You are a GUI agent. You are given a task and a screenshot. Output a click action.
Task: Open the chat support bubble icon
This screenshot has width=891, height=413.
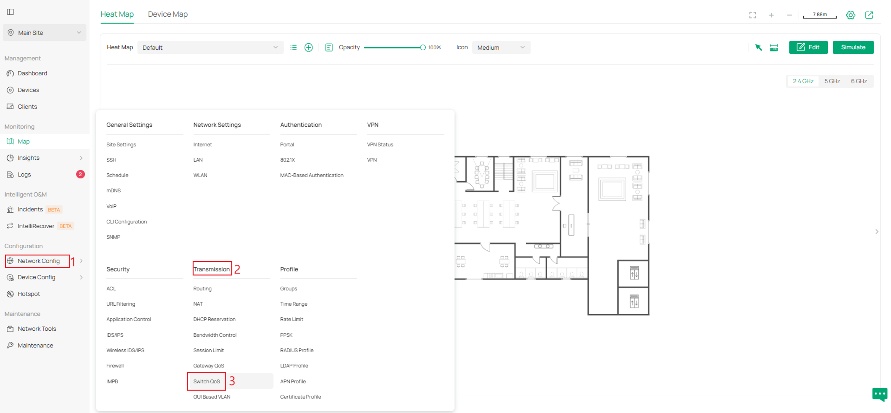pos(880,394)
